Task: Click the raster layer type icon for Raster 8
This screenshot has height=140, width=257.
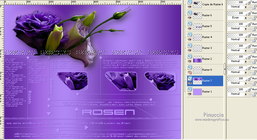Action: [190, 68]
